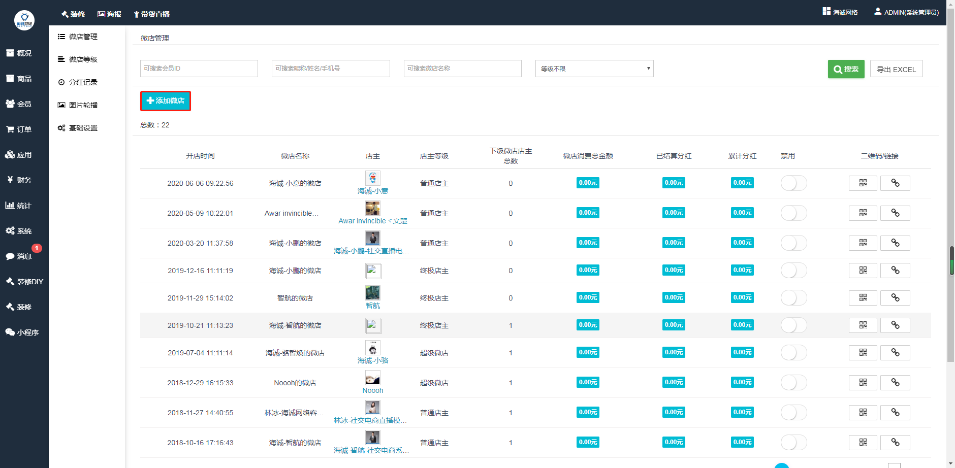This screenshot has width=955, height=468.
Task: Click the member ID search field
Action: click(199, 69)
